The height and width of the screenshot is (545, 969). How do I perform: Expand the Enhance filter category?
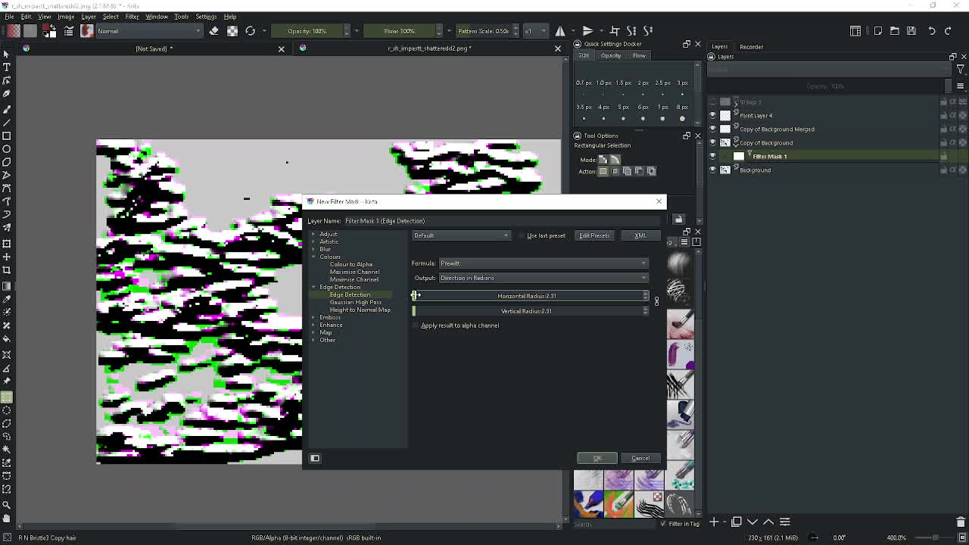(x=313, y=325)
